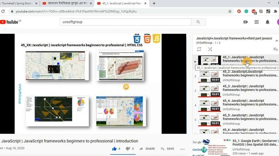Switch to the Bengali-titled YouTube tab
Viewport: 279px width, 156px height.
tap(68, 3)
